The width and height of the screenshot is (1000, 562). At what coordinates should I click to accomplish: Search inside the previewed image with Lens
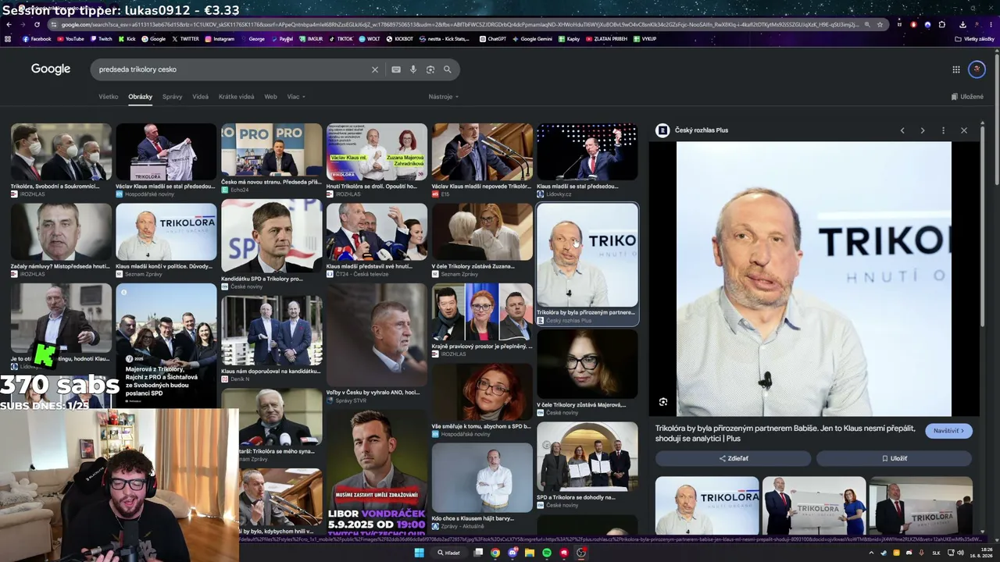[663, 402]
